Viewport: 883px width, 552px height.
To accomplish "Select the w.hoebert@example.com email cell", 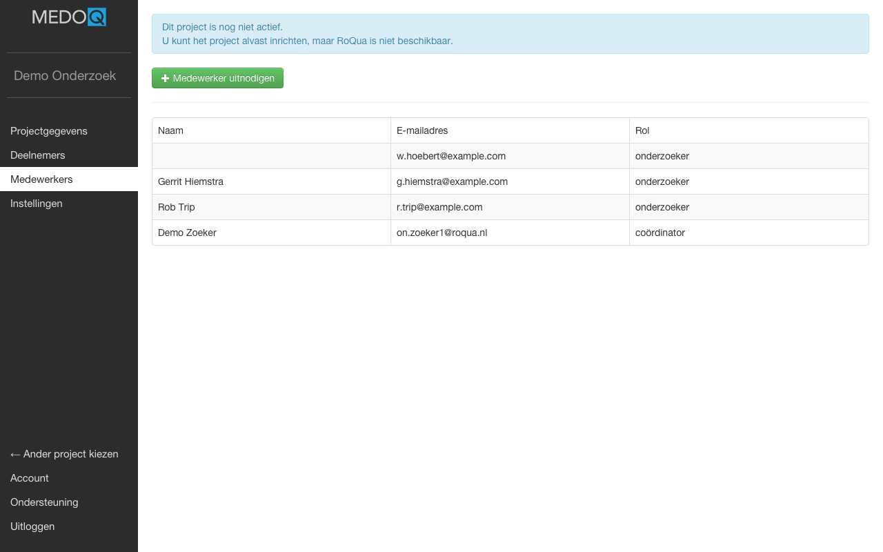I will click(451, 156).
